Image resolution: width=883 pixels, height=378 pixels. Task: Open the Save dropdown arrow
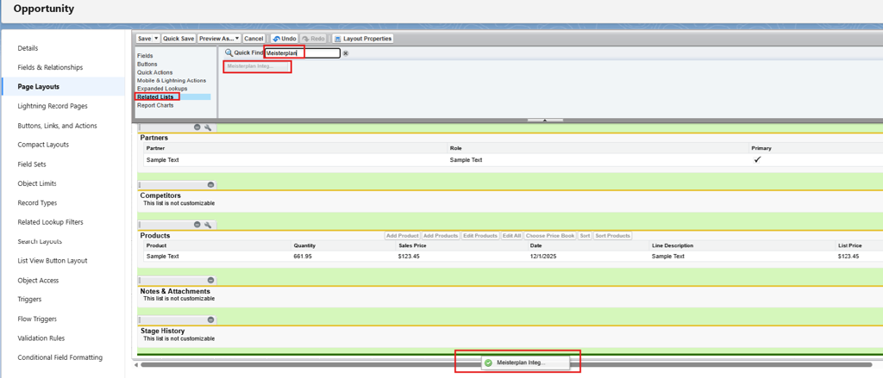(156, 38)
